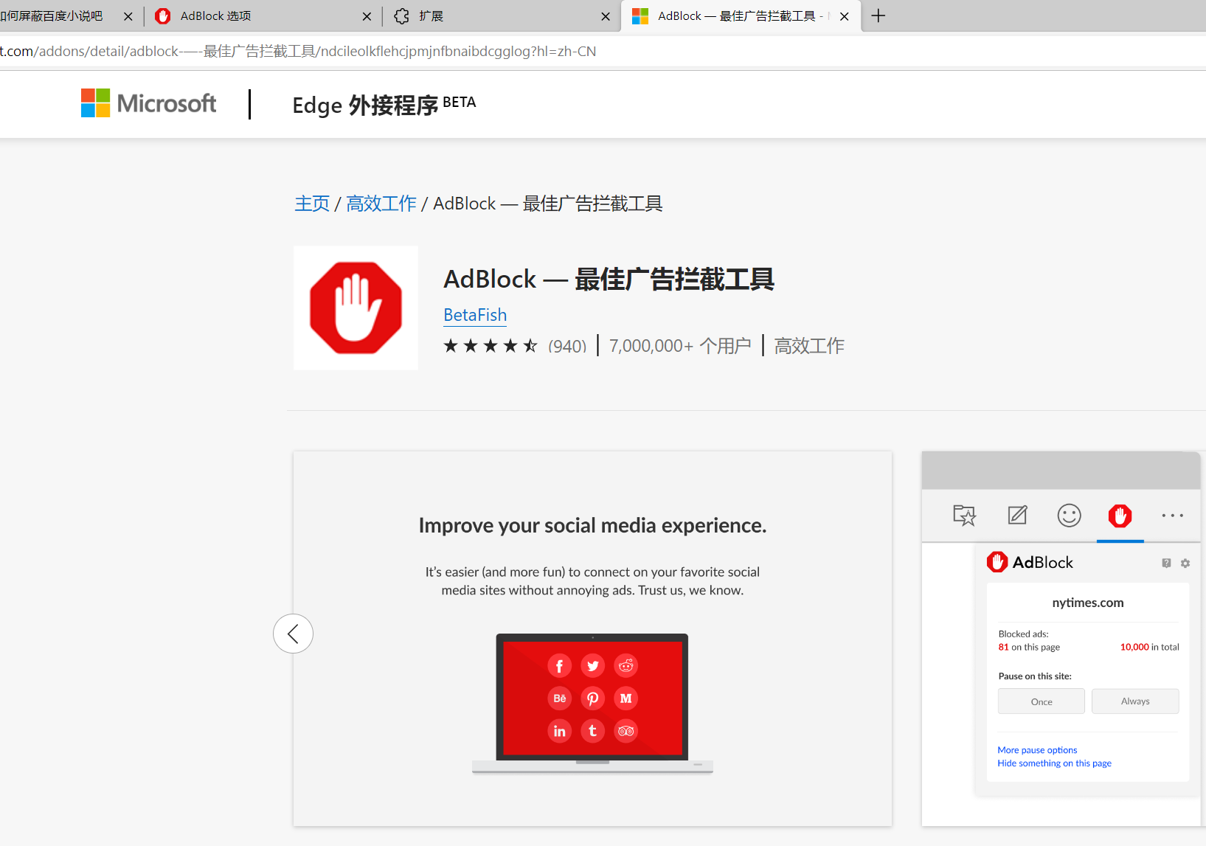Close the AdBlock 选项 tab

[367, 16]
